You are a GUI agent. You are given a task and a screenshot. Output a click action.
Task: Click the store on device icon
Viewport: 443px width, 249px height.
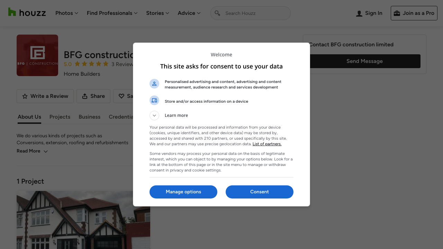pyautogui.click(x=154, y=100)
